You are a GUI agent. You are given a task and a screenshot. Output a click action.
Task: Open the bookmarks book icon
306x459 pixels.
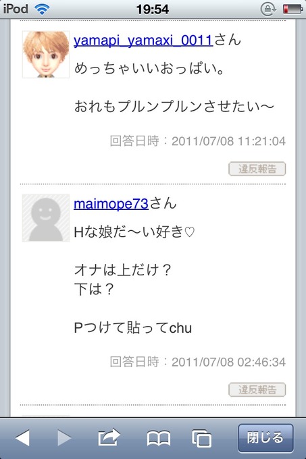pos(159,438)
